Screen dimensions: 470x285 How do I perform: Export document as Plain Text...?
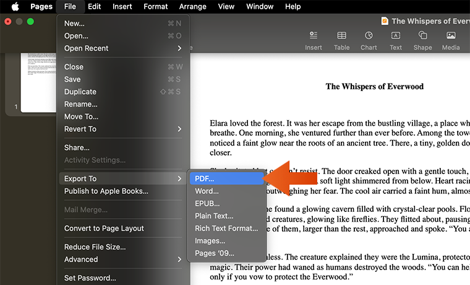coord(227,216)
